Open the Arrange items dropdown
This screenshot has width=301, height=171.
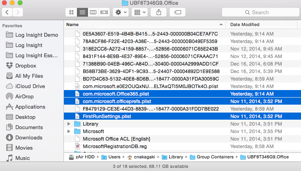pos(140,13)
